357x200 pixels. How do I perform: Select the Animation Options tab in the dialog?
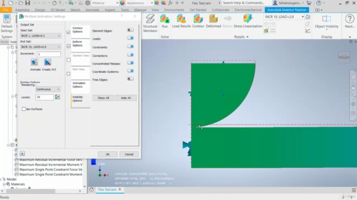pyautogui.click(x=80, y=87)
